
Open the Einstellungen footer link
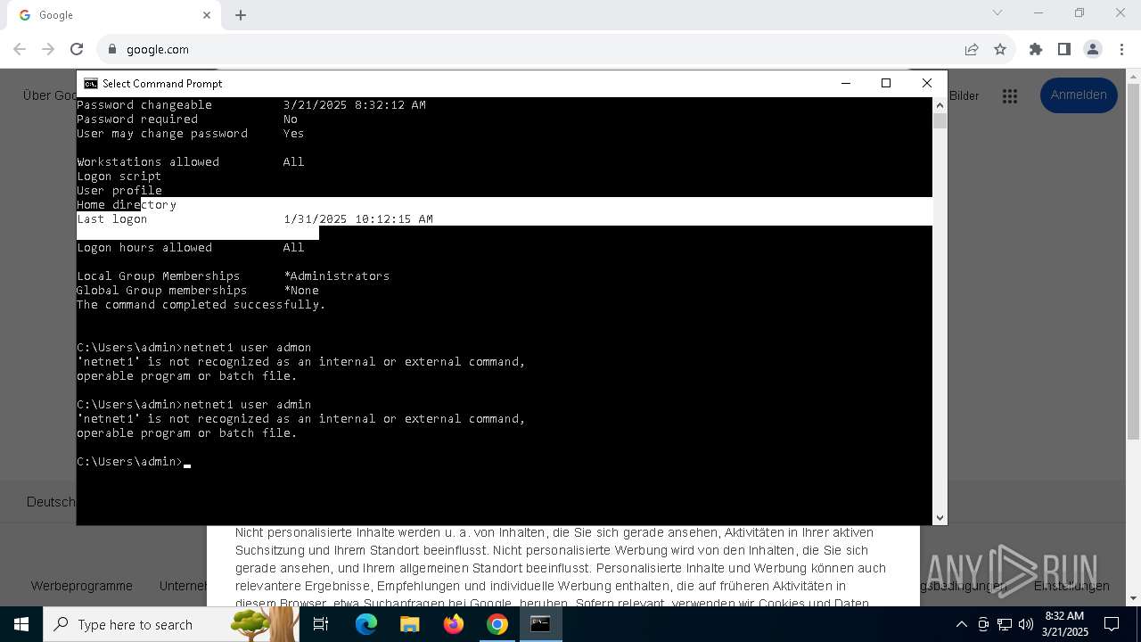coord(1071,586)
